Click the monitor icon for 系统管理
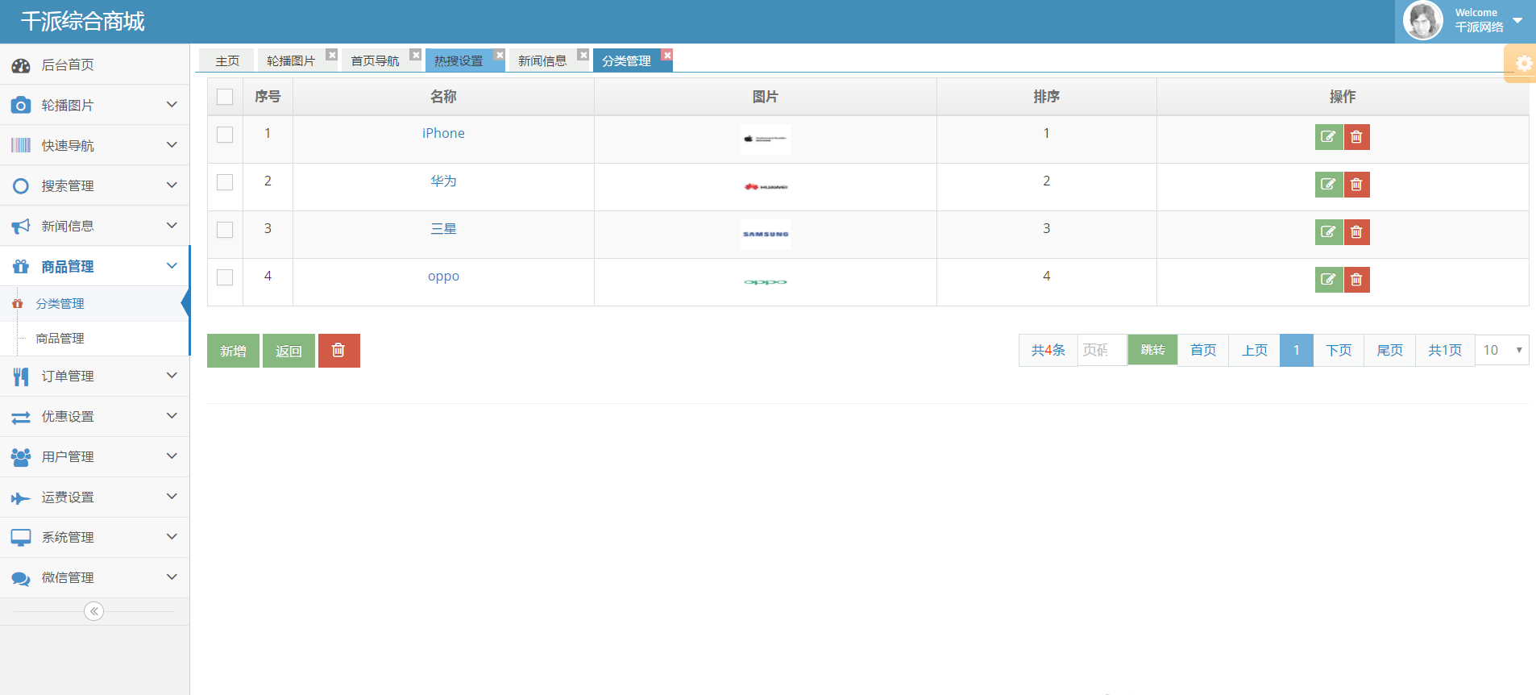 [21, 538]
